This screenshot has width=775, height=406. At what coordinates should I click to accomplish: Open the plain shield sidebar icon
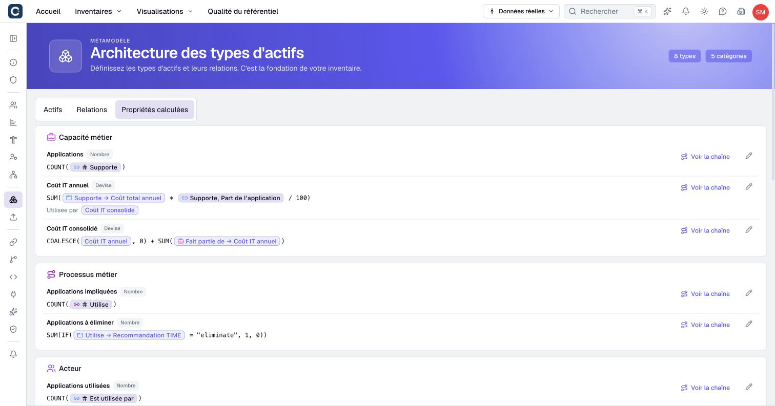(13, 80)
